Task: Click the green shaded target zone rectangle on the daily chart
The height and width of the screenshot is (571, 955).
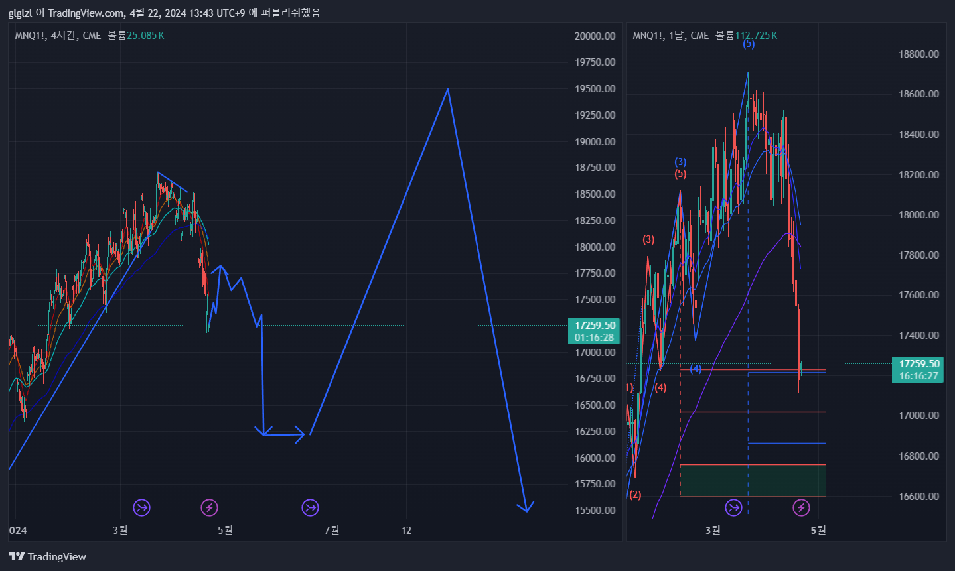Action: tap(753, 481)
